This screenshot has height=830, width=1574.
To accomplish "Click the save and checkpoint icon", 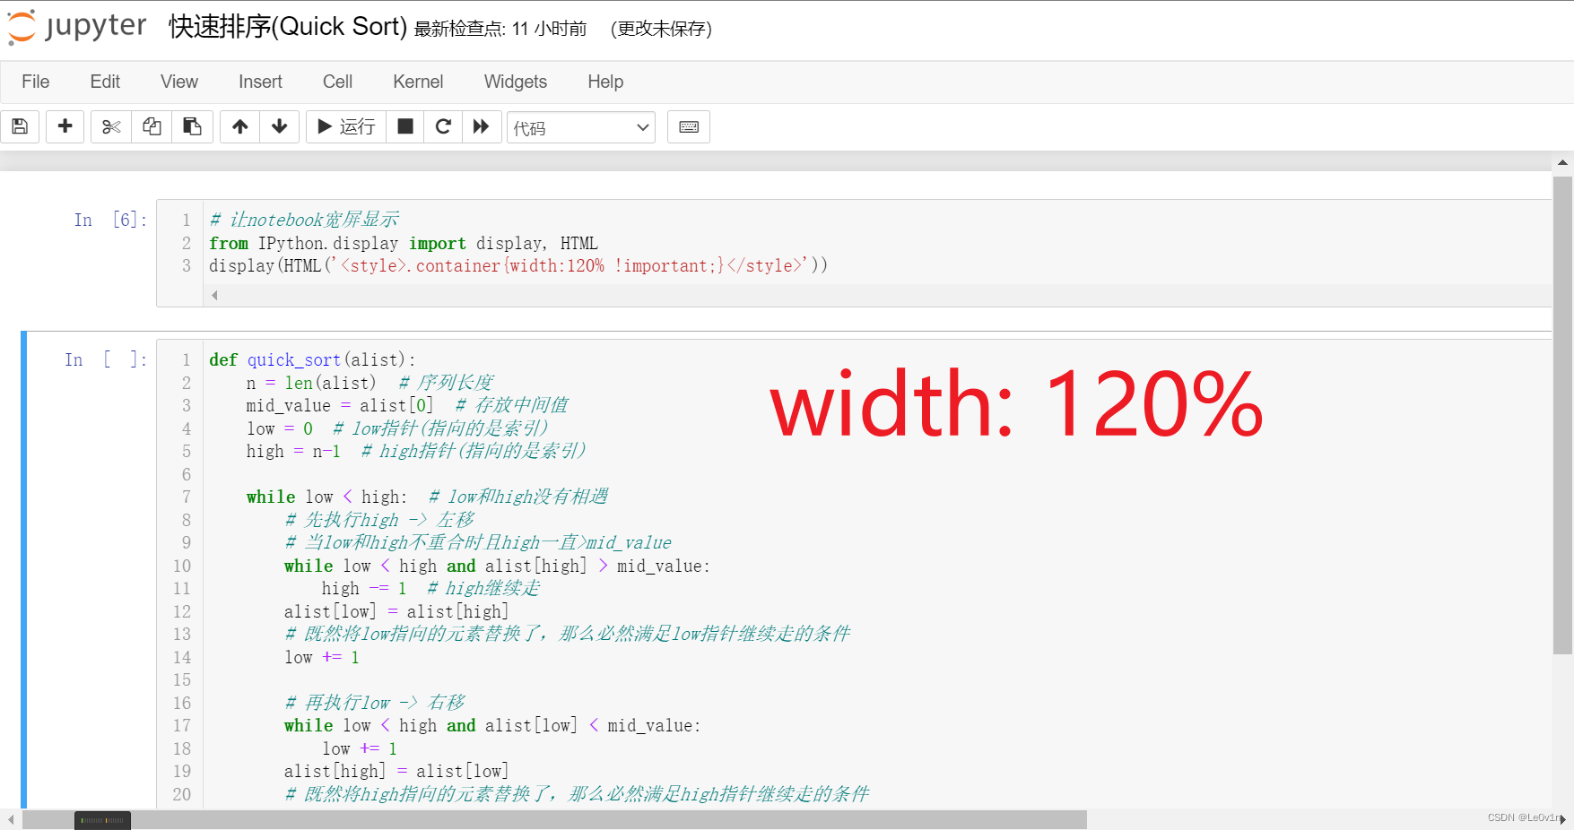I will coord(20,126).
